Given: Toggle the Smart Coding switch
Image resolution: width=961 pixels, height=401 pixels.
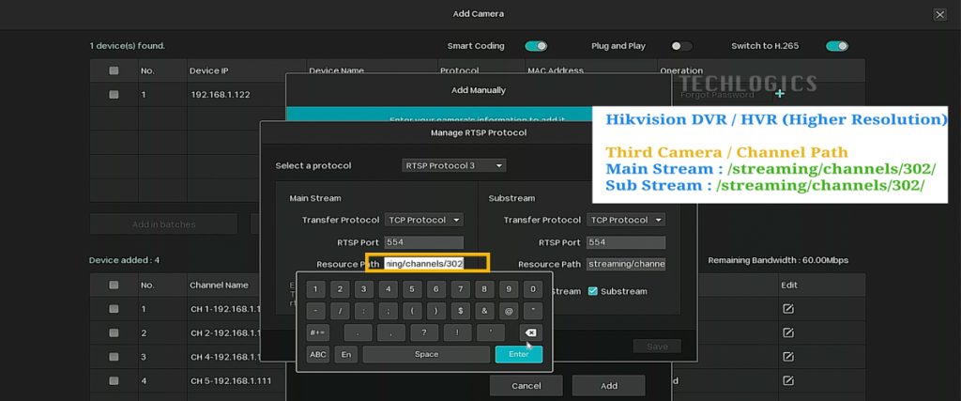Looking at the screenshot, I should tap(536, 46).
